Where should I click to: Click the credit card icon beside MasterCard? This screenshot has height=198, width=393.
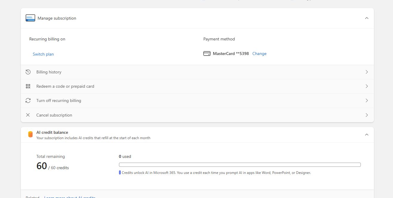207,54
